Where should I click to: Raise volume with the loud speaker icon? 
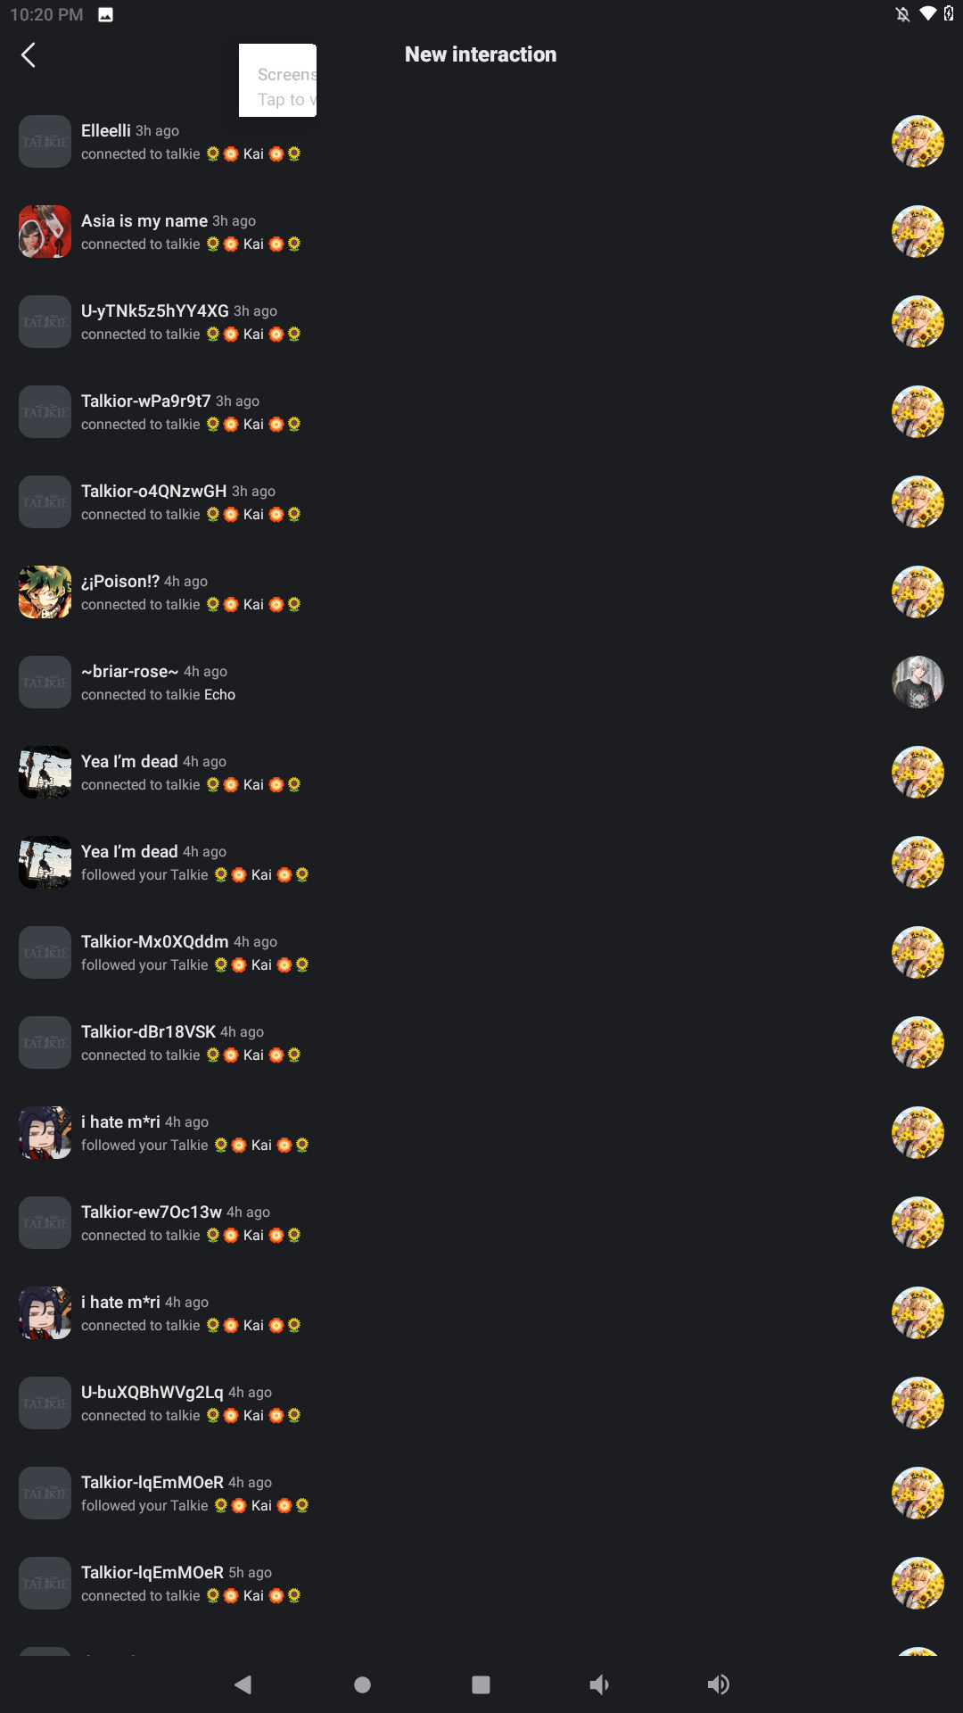[x=719, y=1684]
